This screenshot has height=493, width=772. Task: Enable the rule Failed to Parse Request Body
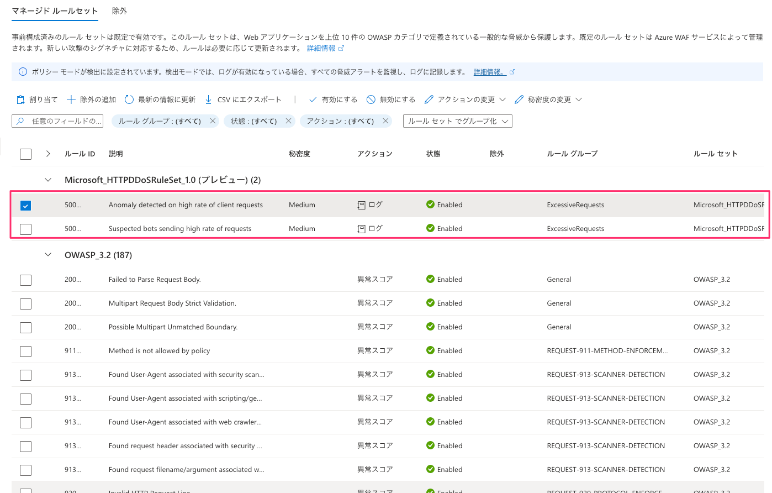(25, 279)
